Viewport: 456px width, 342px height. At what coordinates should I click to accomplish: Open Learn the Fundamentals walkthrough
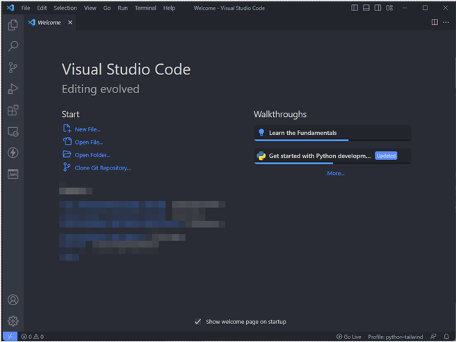tap(332, 133)
